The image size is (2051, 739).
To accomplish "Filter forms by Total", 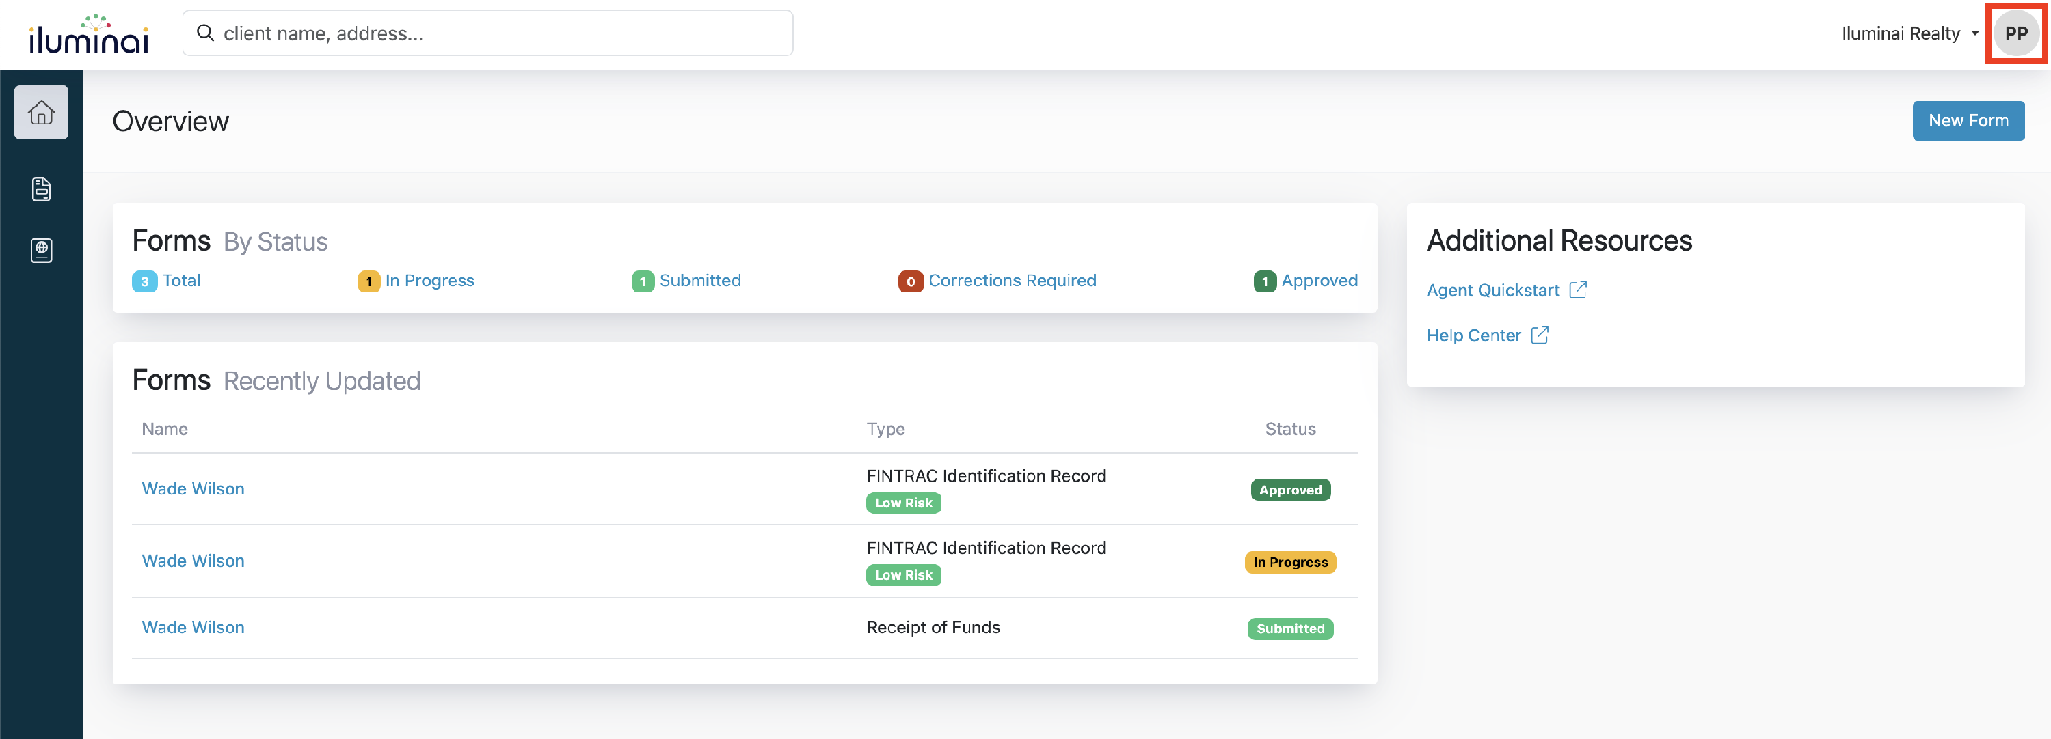I will (182, 281).
